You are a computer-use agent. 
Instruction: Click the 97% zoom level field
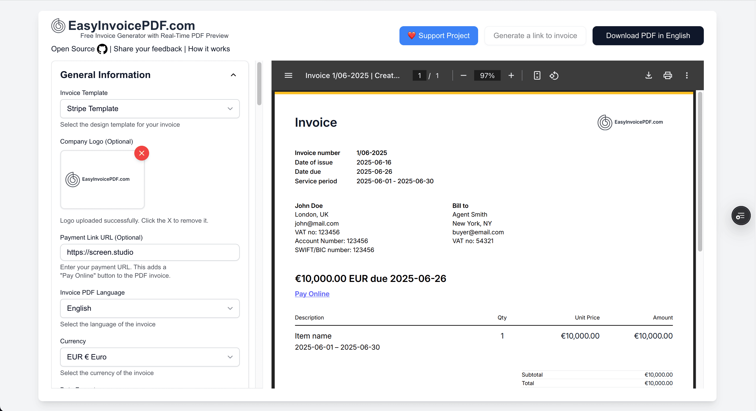(487, 76)
